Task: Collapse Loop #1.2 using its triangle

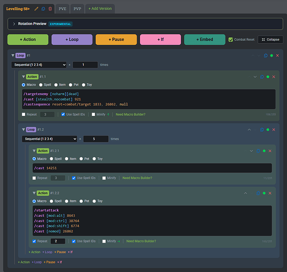Action: click(x=23, y=129)
